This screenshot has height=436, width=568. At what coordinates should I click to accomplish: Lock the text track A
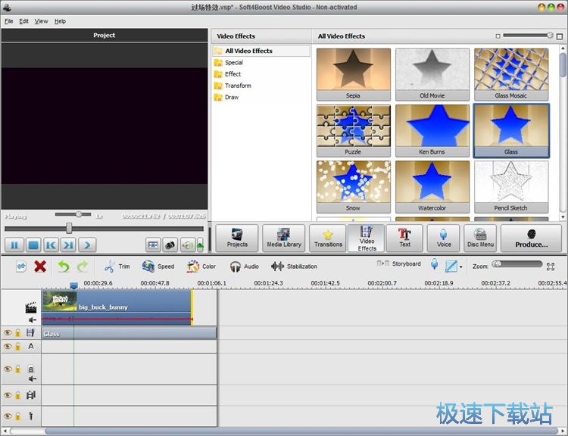point(17,347)
